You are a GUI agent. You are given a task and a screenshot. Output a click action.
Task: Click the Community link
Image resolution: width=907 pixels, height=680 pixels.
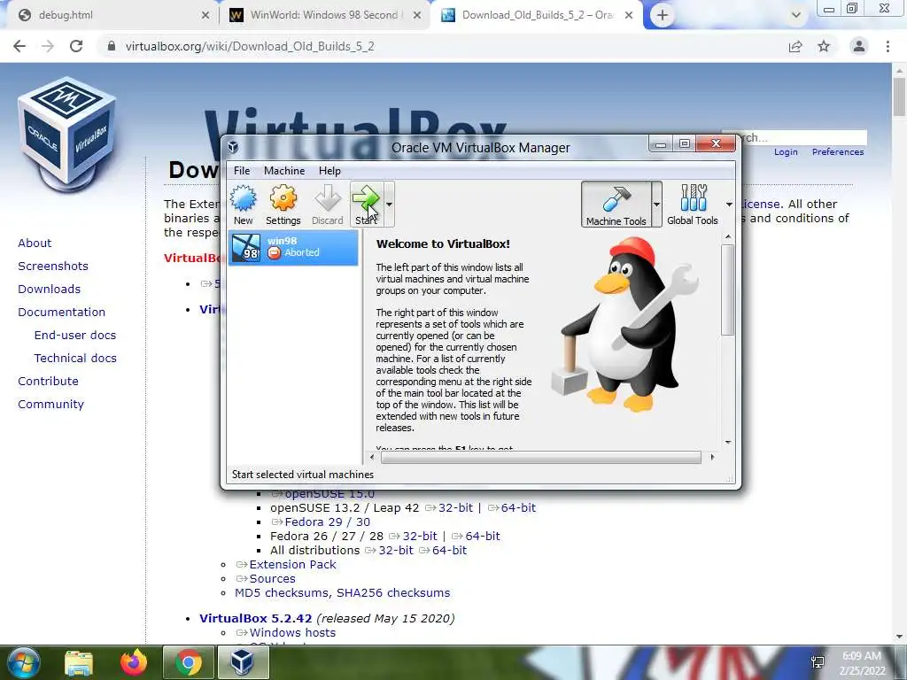pos(50,404)
